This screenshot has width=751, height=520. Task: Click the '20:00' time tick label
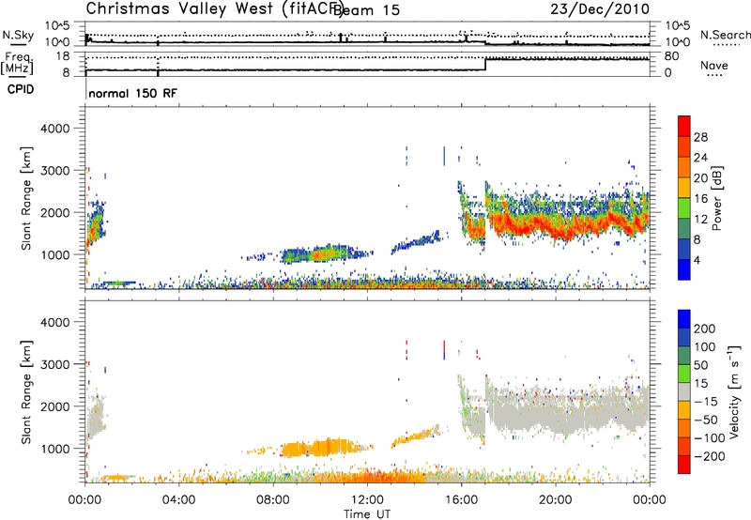point(556,500)
